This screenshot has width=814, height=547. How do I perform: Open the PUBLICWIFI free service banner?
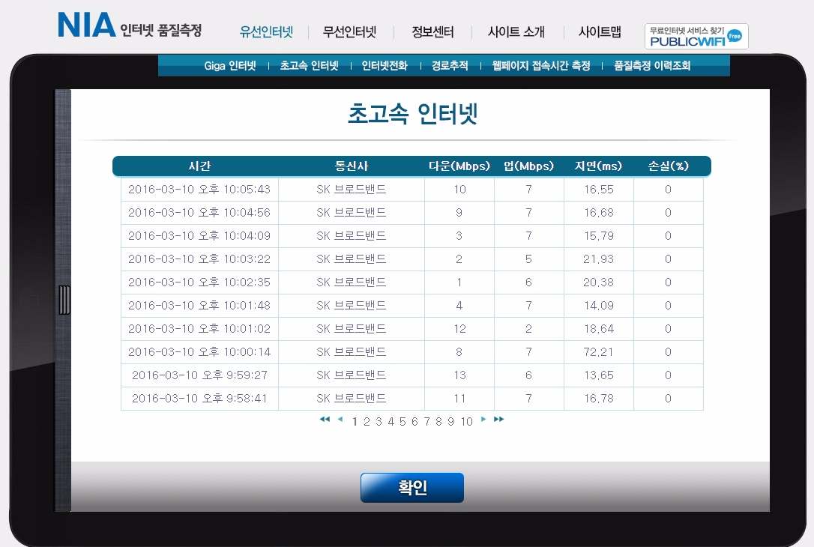[x=696, y=36]
